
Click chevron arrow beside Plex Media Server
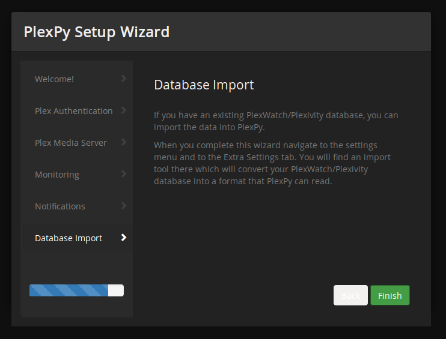[x=123, y=142]
